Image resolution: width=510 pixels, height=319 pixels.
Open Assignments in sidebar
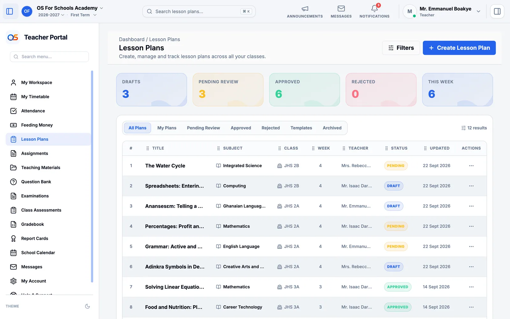(48, 153)
